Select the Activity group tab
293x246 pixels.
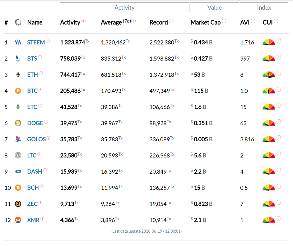click(124, 7)
